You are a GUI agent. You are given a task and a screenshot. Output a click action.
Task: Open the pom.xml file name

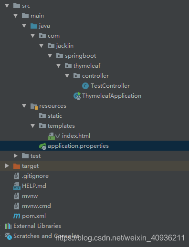(x=34, y=216)
